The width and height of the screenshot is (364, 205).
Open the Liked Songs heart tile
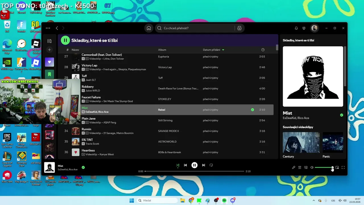(49, 62)
